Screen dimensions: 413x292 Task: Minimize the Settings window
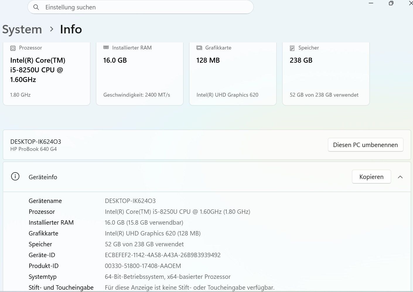pos(371,3)
